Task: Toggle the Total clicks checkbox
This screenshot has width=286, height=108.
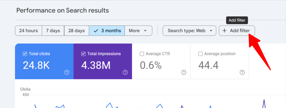Action: 25,54
